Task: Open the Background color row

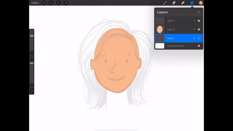Action: point(179,46)
